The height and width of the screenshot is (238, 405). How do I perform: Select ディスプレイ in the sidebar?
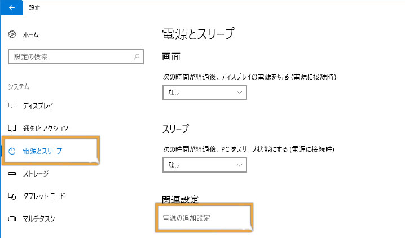(38, 105)
